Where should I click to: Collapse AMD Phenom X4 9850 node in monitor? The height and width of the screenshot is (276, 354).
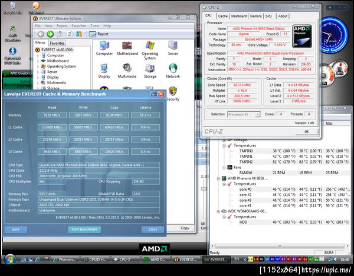(x=218, y=178)
